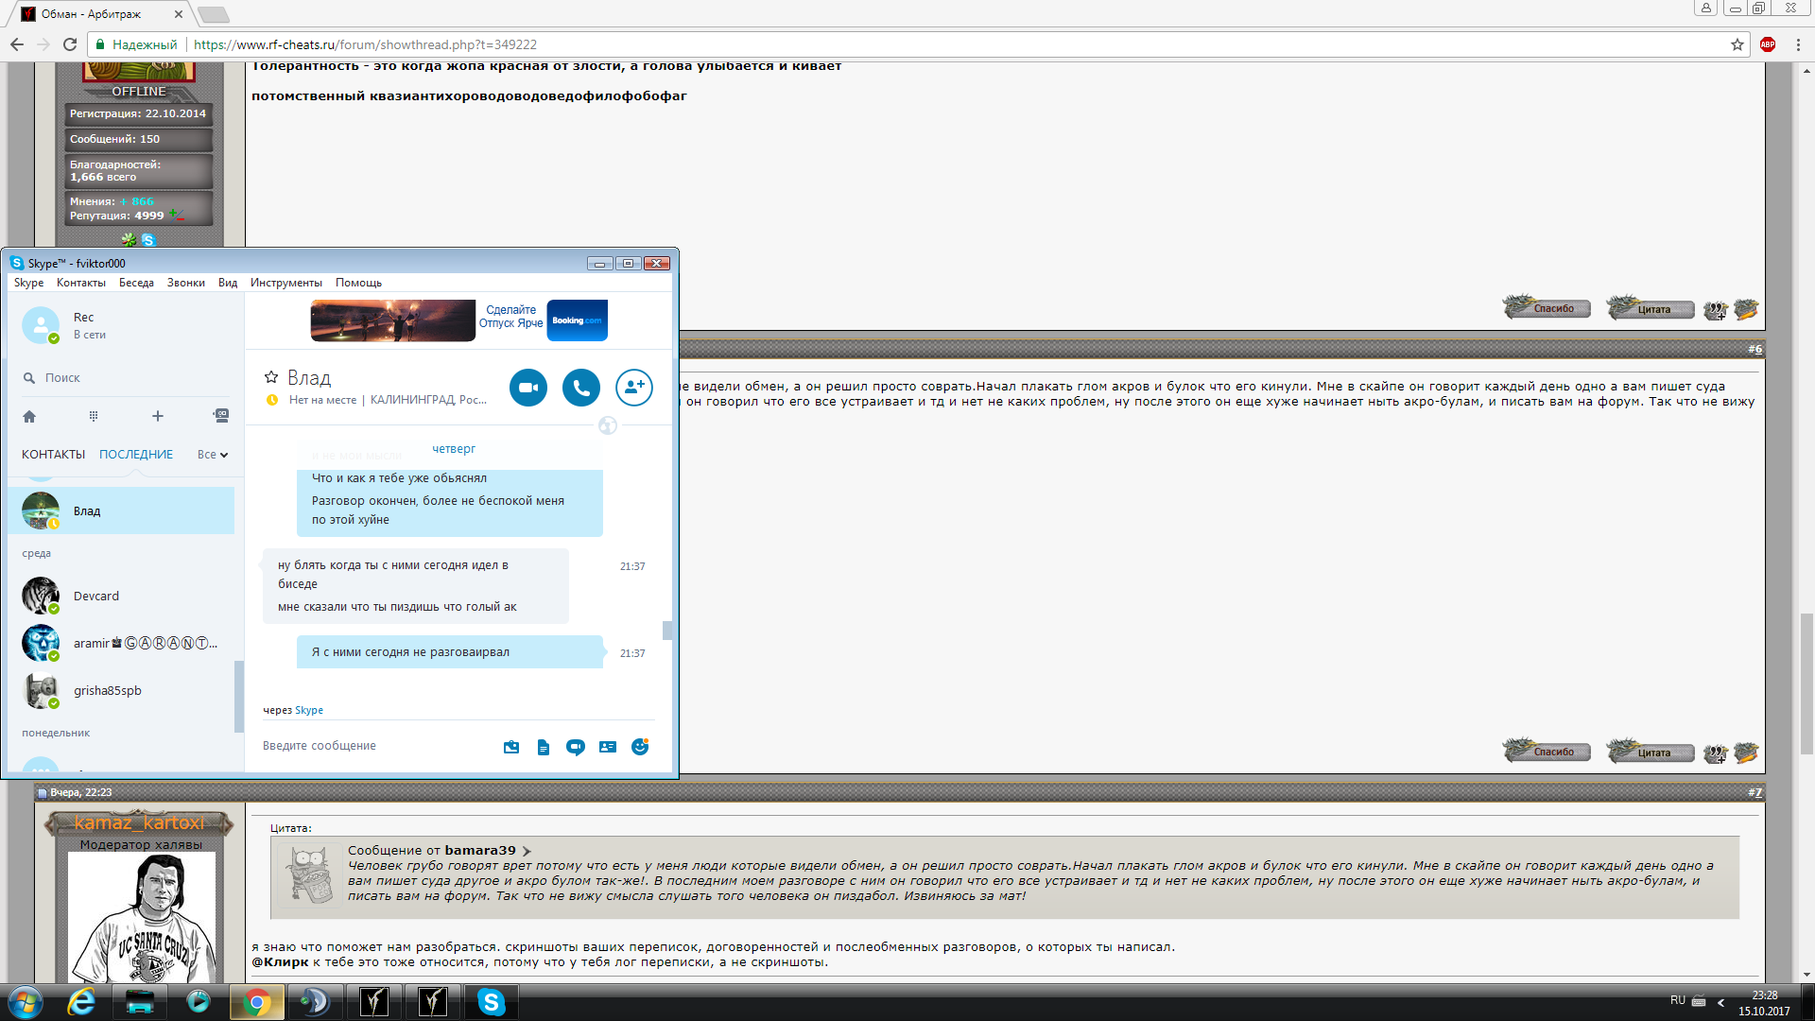Start a video call with Влад

pos(528,388)
